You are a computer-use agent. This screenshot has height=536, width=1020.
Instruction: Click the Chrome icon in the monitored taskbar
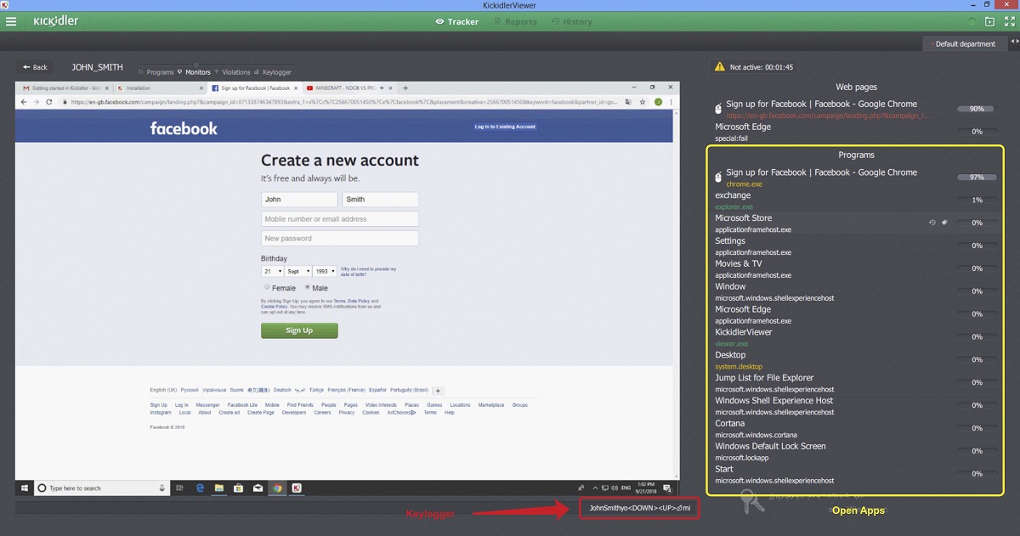coord(277,488)
